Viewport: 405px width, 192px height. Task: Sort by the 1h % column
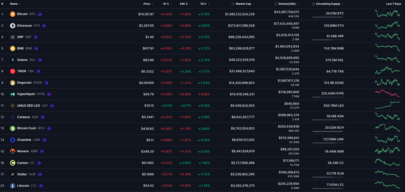pos(167,4)
